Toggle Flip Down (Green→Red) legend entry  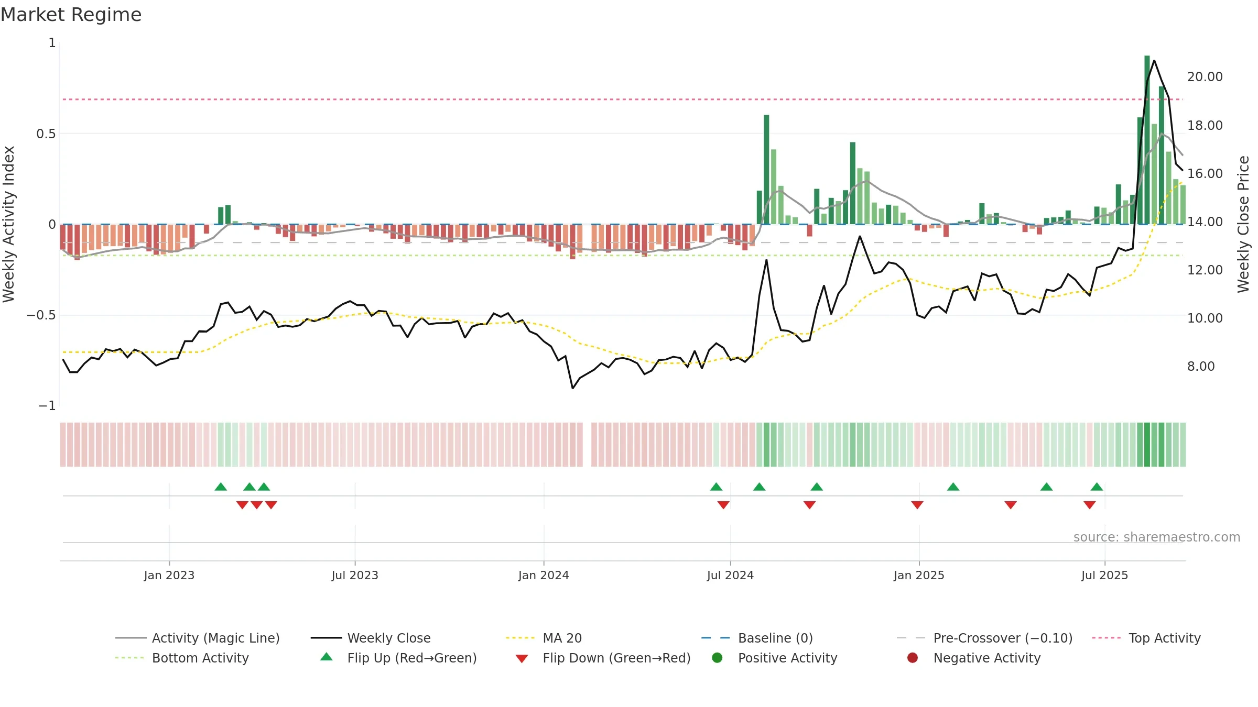coord(603,658)
